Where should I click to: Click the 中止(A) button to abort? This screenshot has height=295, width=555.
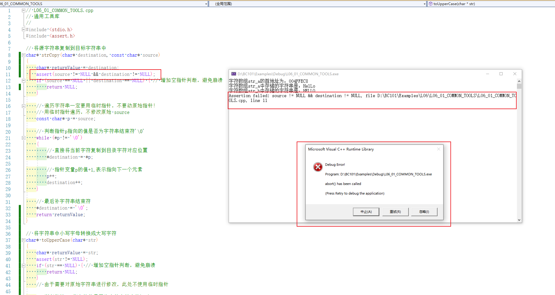pyautogui.click(x=366, y=212)
